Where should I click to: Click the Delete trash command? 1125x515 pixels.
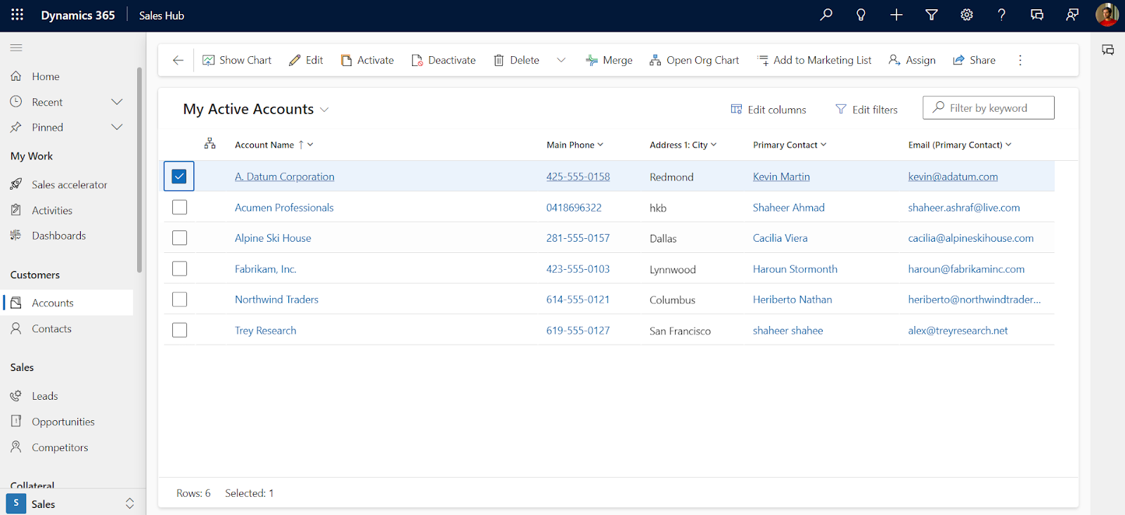[x=516, y=60]
